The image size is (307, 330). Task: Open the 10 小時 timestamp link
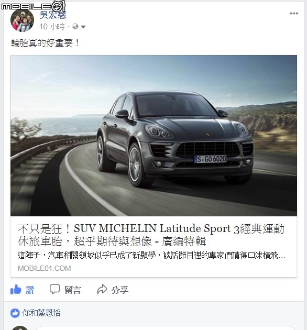coord(52,27)
